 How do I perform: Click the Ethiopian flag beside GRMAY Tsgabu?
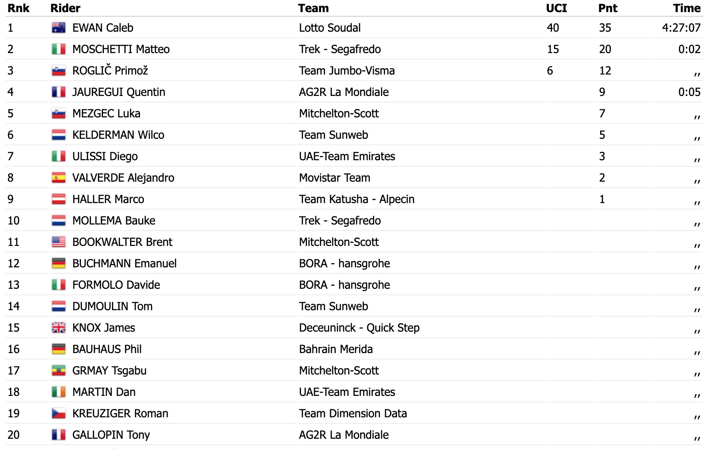[59, 371]
